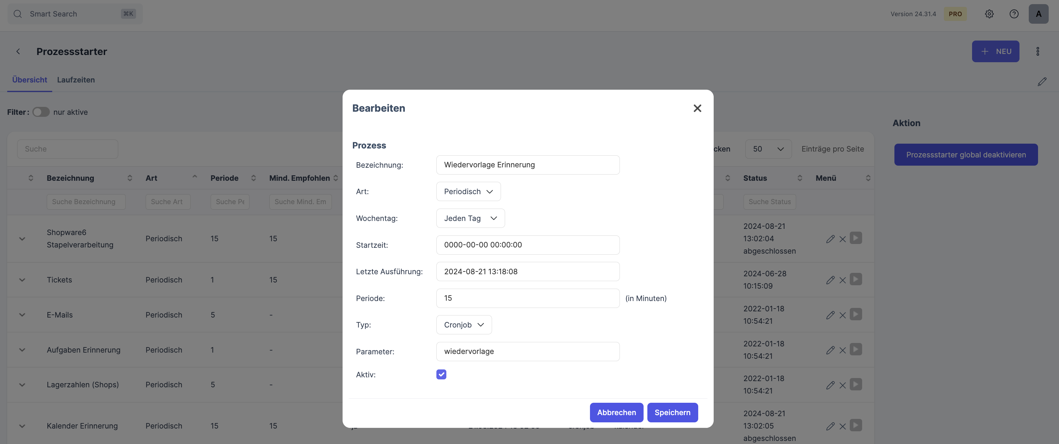
Task: Select the Übersicht tab
Action: 30,80
